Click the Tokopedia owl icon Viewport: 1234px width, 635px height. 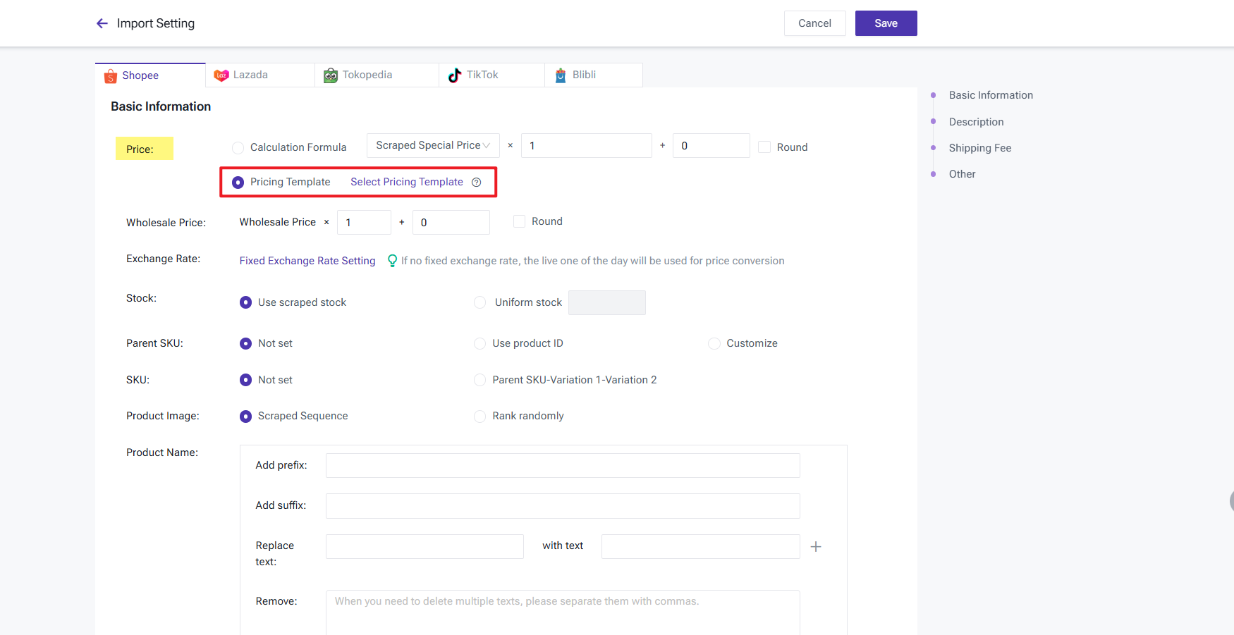[331, 75]
